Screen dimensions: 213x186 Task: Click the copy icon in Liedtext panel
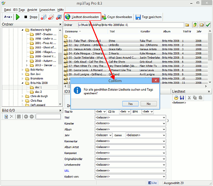(x=195, y=97)
